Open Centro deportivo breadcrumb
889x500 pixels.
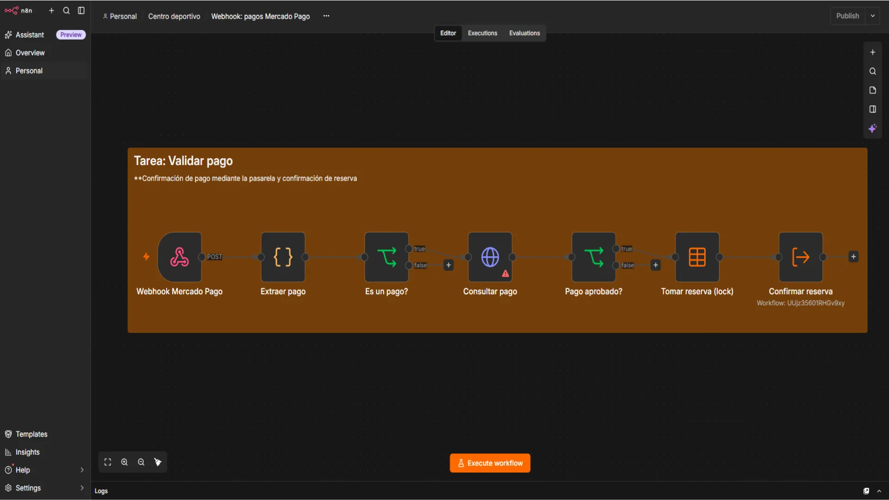click(x=174, y=16)
